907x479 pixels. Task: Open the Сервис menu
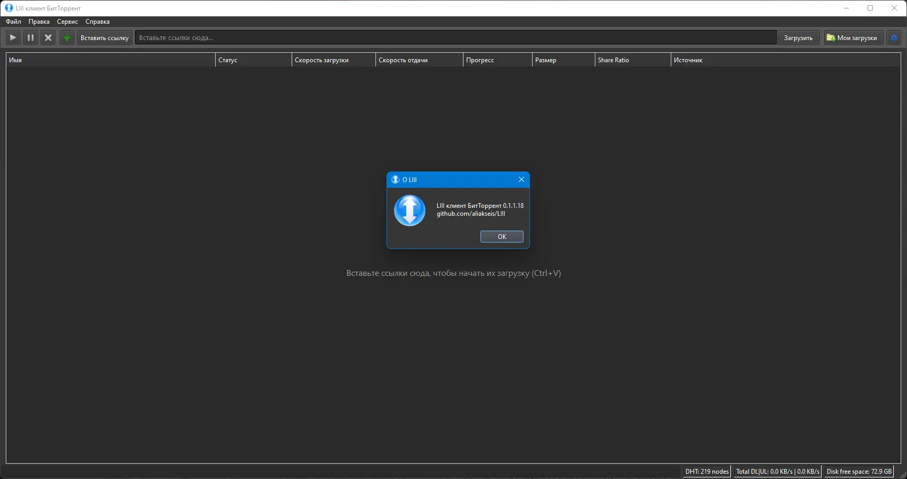67,22
